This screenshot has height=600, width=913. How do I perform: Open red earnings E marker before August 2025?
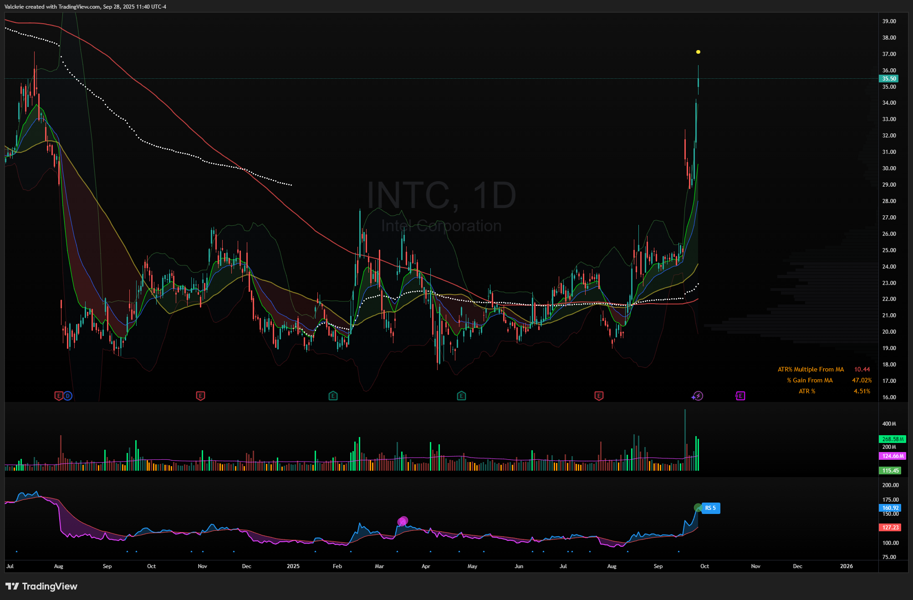click(599, 396)
